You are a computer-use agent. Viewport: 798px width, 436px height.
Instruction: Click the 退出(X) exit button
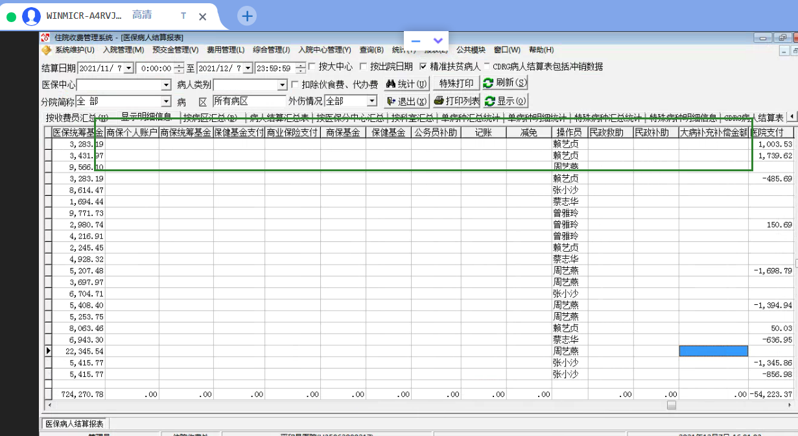(x=406, y=101)
